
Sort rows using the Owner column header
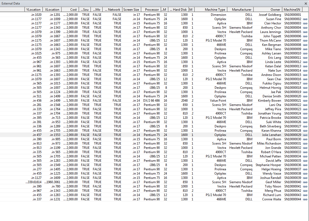[x=268, y=9]
